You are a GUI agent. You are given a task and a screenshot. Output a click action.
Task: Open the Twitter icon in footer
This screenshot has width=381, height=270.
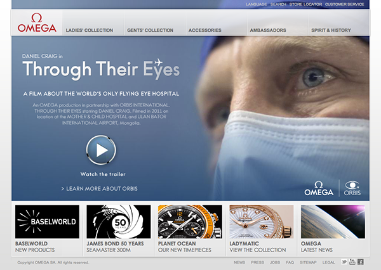(x=344, y=262)
